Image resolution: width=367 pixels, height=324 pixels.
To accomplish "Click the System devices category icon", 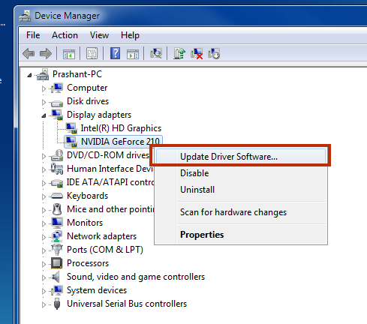I will click(57, 290).
